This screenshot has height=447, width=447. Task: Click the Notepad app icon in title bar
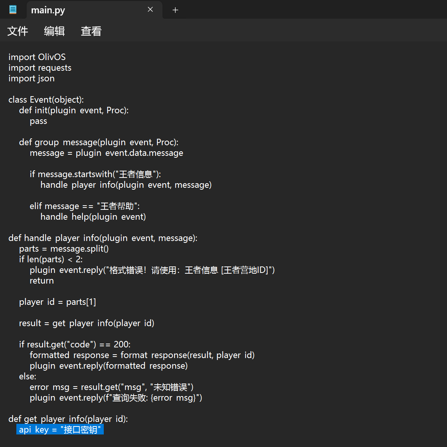click(13, 10)
